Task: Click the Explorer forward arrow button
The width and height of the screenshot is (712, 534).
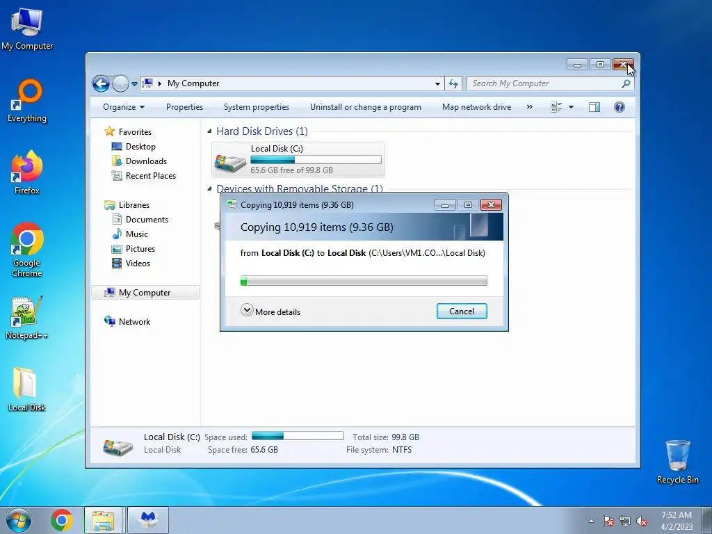Action: (x=120, y=83)
